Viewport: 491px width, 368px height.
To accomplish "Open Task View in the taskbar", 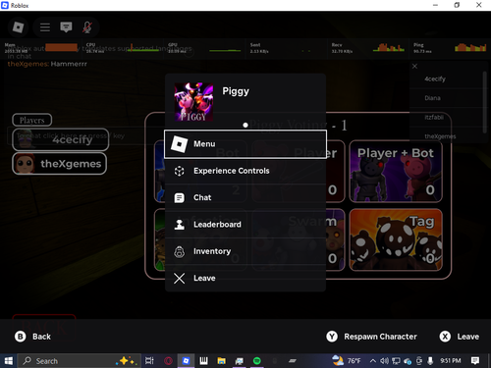I will 149,361.
